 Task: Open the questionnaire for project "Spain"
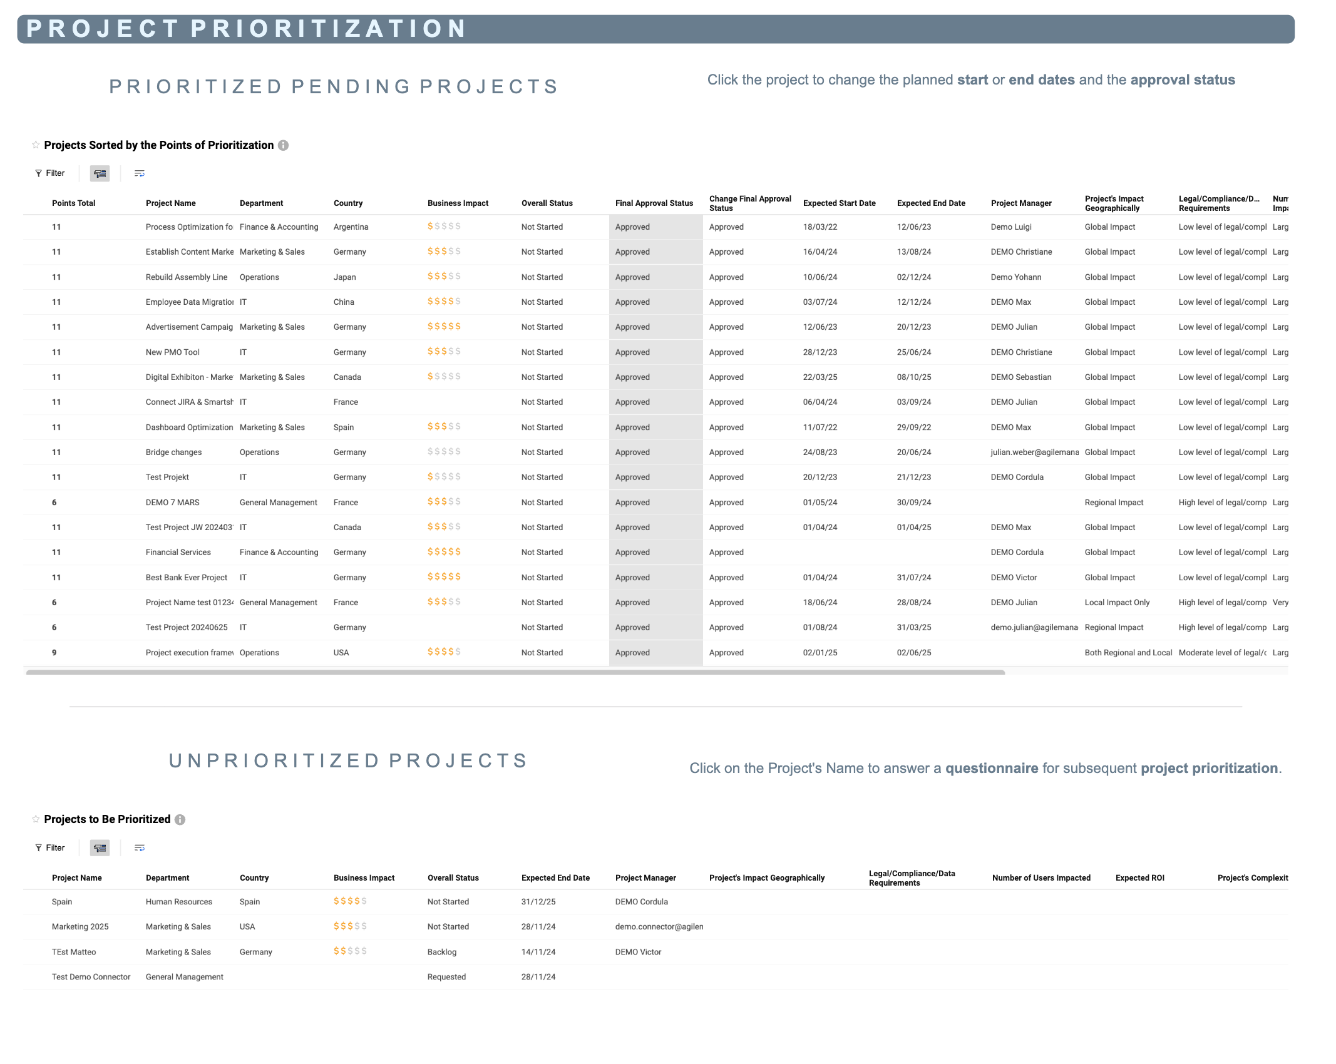click(61, 901)
